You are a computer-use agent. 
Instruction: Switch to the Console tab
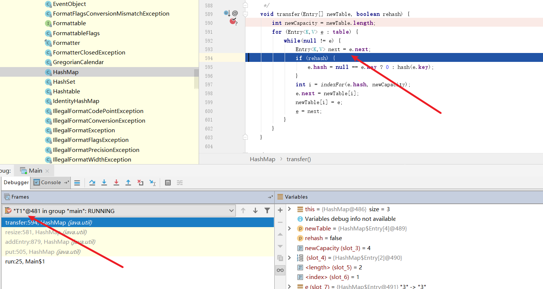pos(47,182)
